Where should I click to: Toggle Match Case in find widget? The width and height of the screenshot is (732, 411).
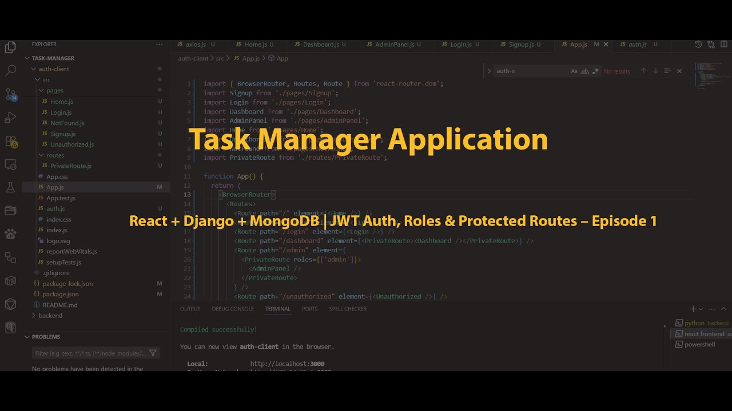[x=574, y=71]
